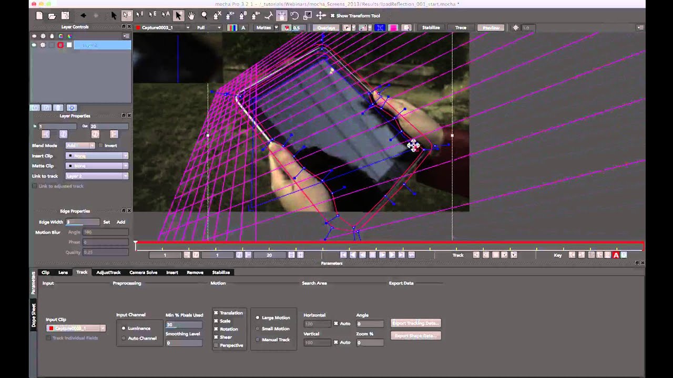Select the Add X-Spline (X+) pen tool
673x378 pixels.
click(x=230, y=16)
